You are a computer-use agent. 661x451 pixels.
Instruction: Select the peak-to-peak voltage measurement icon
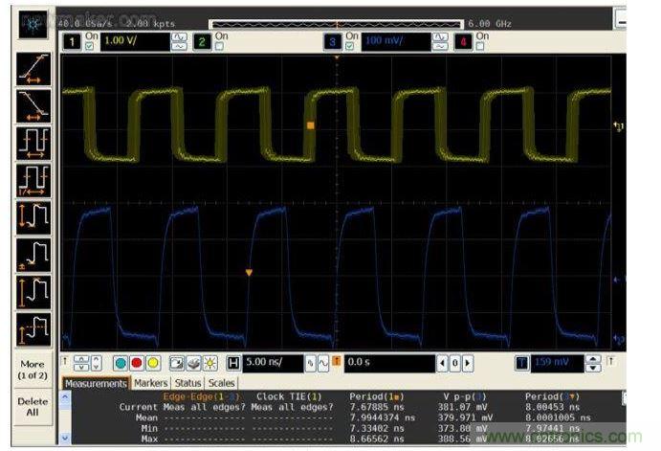pos(33,216)
